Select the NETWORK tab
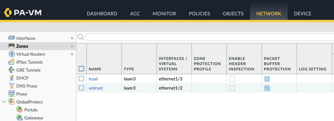The width and height of the screenshot is (334, 121). pyautogui.click(x=269, y=14)
